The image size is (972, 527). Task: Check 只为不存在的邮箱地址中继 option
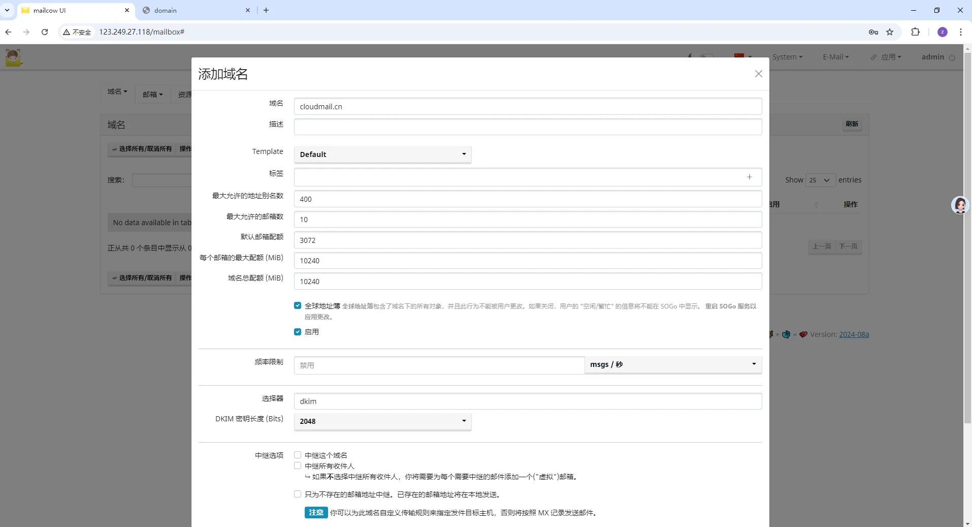[x=298, y=494]
